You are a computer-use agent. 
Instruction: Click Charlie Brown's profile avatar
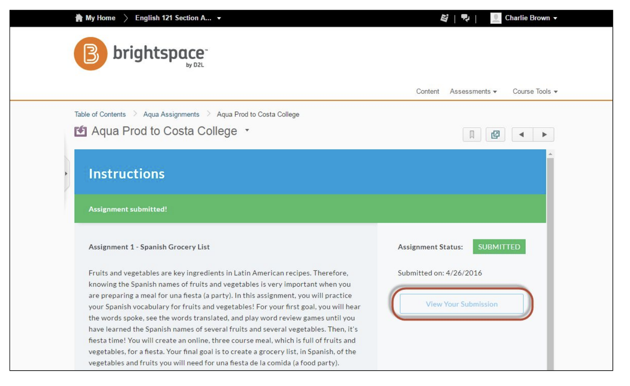coord(496,18)
